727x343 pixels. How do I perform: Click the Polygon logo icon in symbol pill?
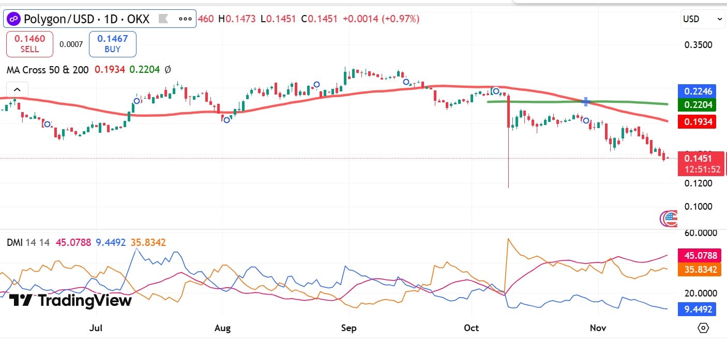coord(14,19)
